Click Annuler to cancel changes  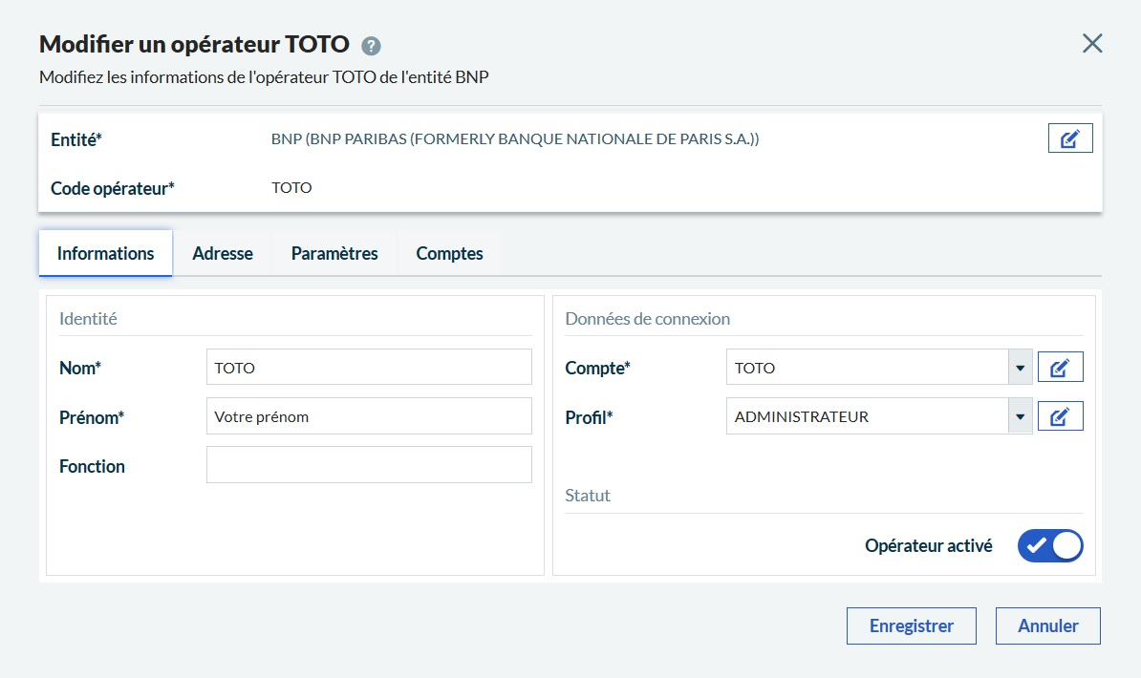coord(1047,626)
